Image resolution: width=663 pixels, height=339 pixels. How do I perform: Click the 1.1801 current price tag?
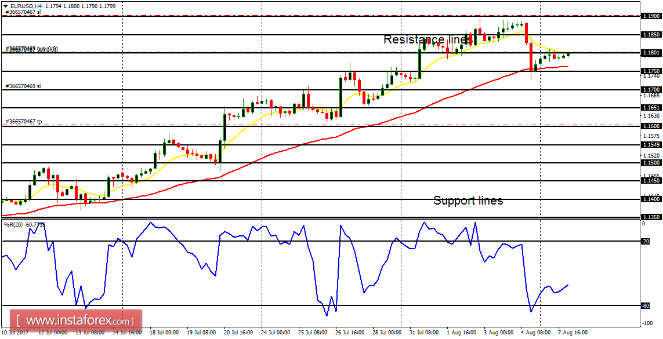click(651, 53)
